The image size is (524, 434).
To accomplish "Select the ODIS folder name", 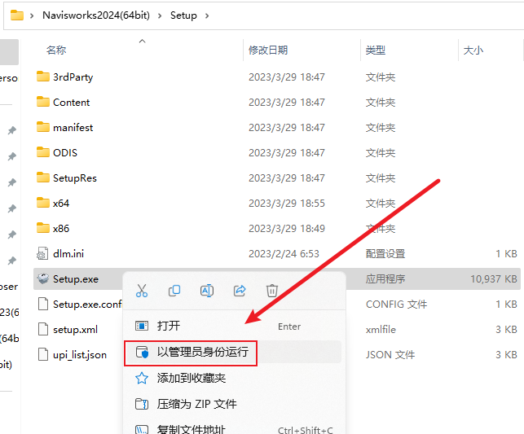I will coord(65,152).
